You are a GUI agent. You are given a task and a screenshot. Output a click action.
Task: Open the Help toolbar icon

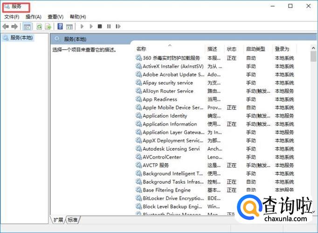click(x=60, y=27)
